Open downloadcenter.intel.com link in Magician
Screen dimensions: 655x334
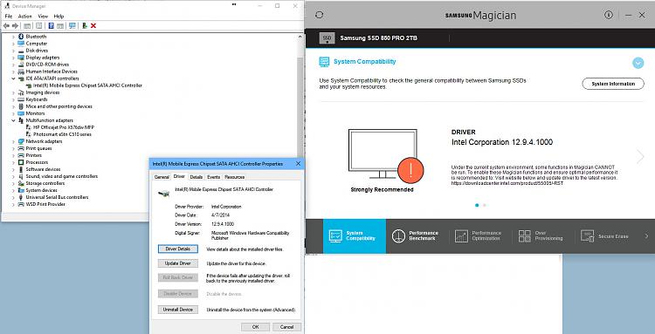point(507,183)
